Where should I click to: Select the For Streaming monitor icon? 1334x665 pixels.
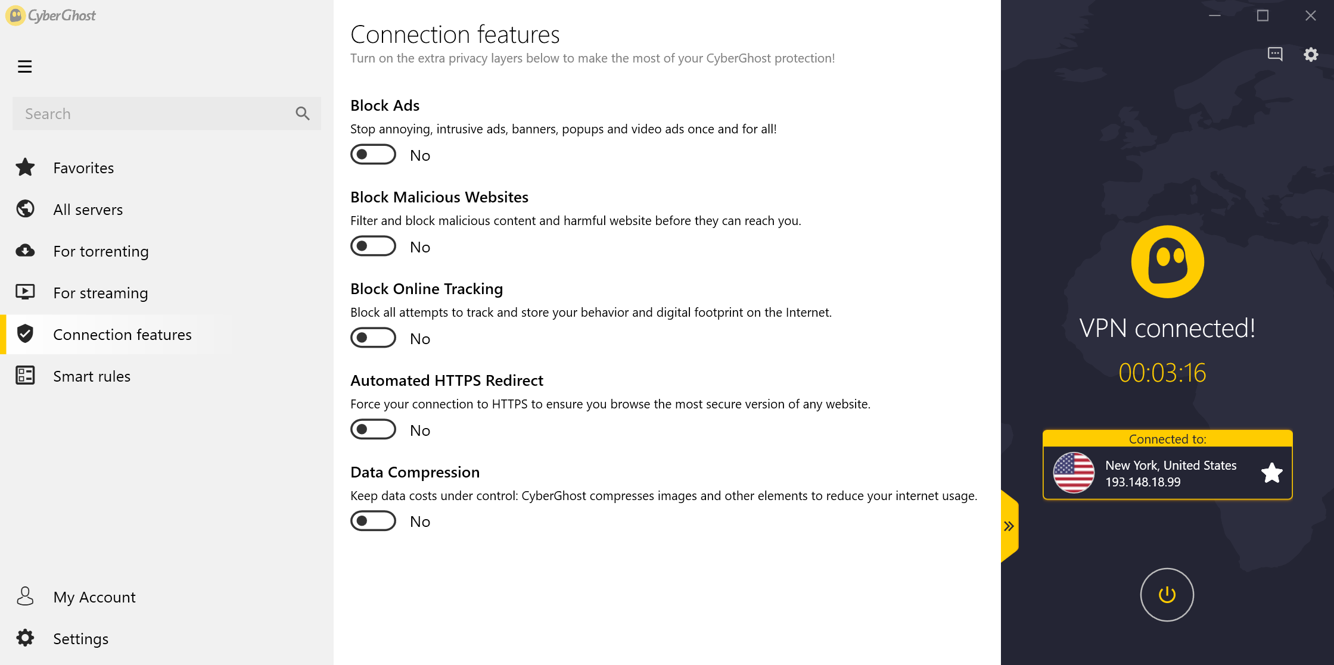tap(26, 292)
